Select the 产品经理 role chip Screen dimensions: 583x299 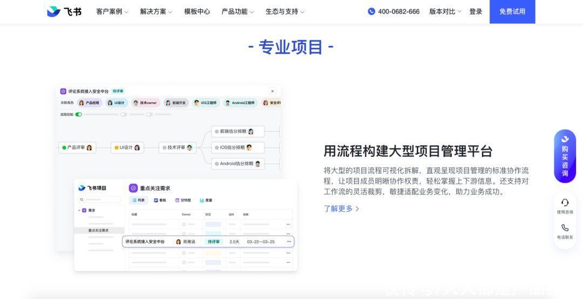point(89,103)
